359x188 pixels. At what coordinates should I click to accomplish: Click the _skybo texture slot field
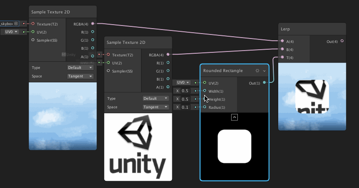pyautogui.click(x=9, y=24)
